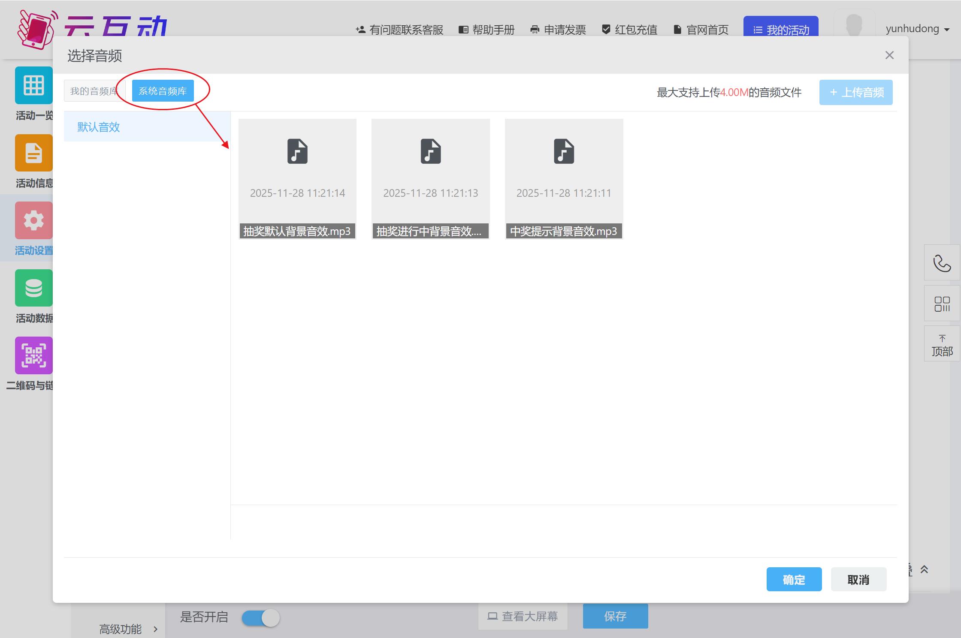
Task: Click 保存 to save settings
Action: tap(615, 616)
